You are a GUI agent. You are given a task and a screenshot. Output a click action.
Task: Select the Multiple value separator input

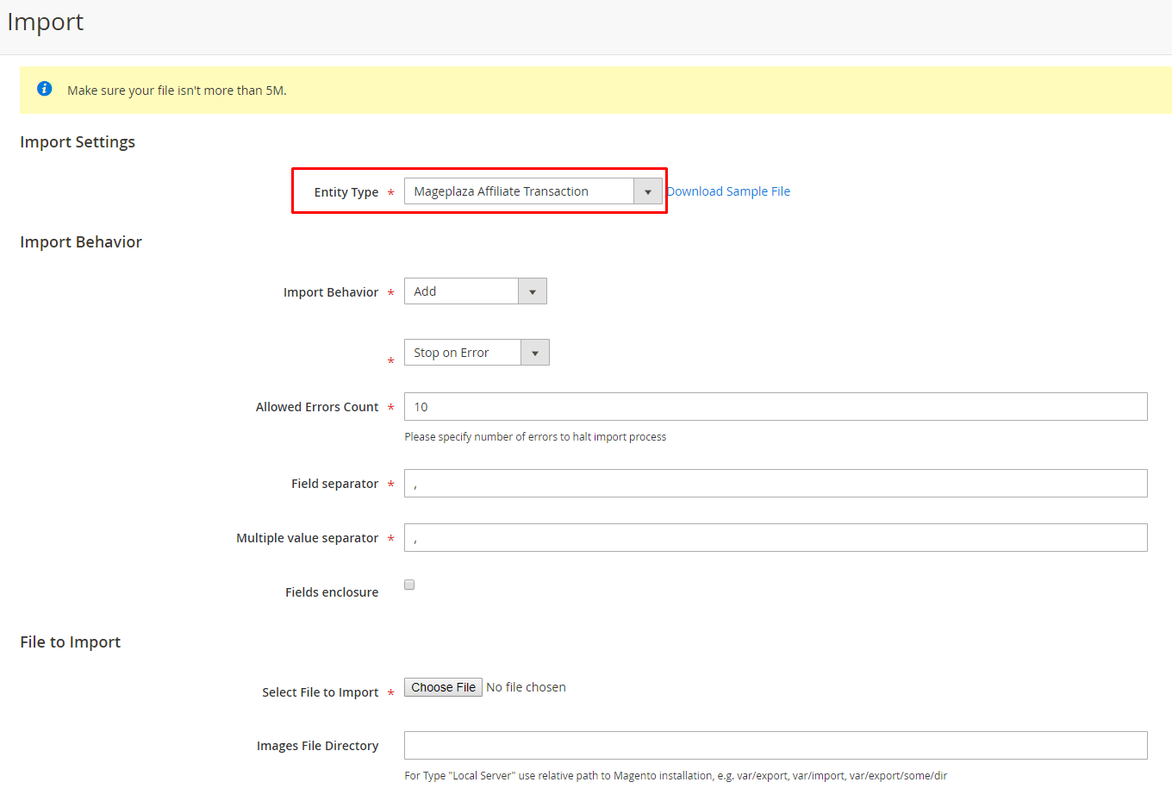point(776,538)
